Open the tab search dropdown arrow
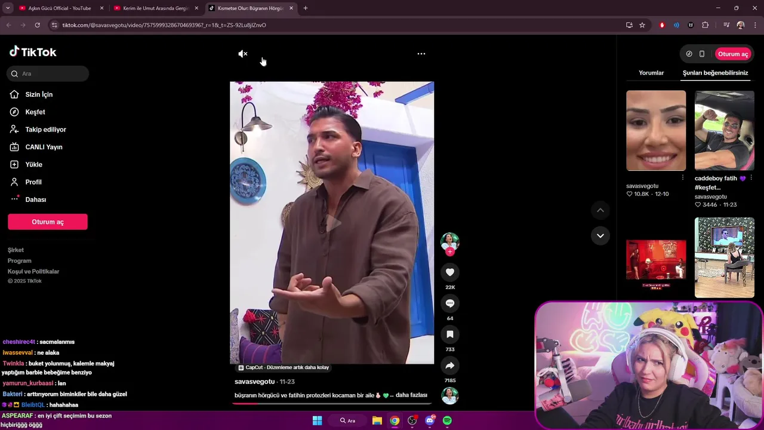The image size is (764, 430). tap(8, 8)
